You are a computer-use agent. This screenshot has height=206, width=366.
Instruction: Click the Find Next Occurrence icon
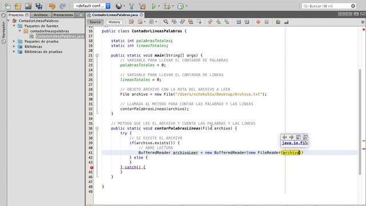[x=182, y=22]
